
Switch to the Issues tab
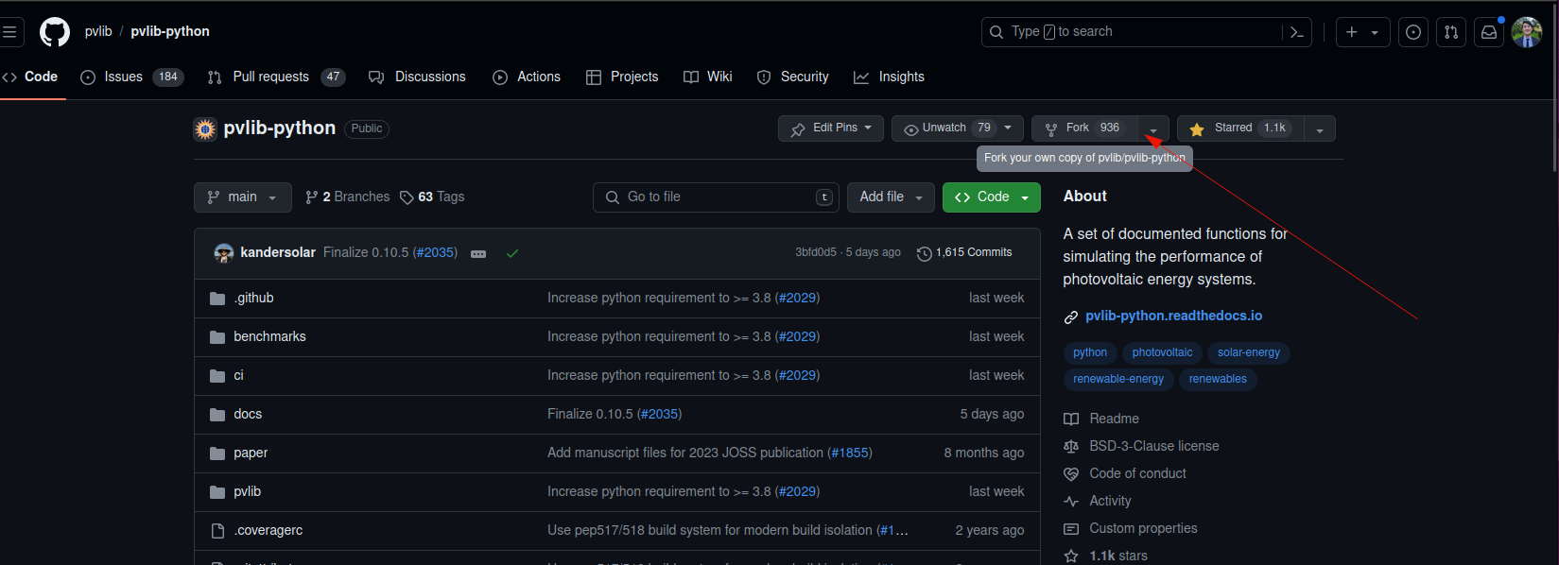point(132,77)
